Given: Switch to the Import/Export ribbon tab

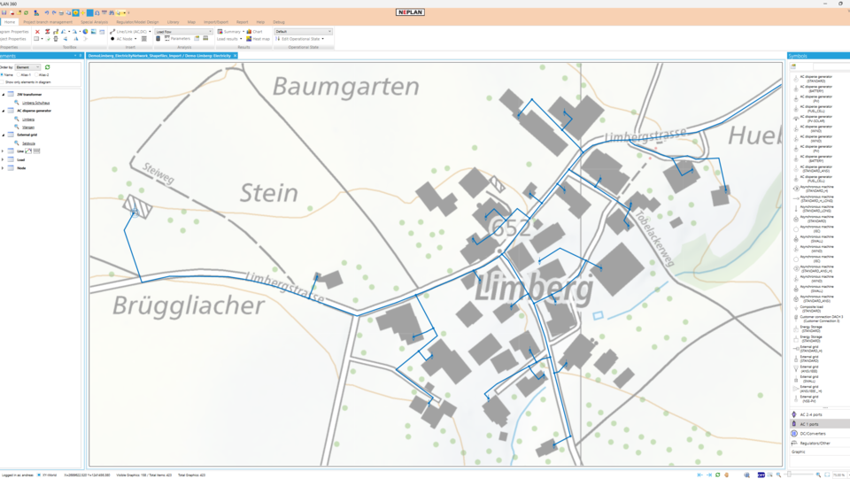Looking at the screenshot, I should [x=216, y=21].
